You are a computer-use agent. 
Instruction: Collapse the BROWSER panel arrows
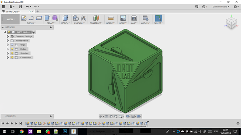[x=3, y=27]
